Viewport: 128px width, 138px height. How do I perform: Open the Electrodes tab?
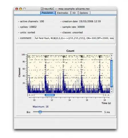click(x=63, y=13)
